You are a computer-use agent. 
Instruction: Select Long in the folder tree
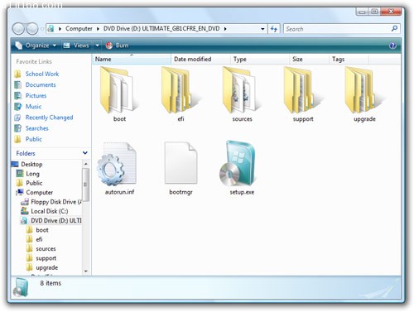[32, 174]
